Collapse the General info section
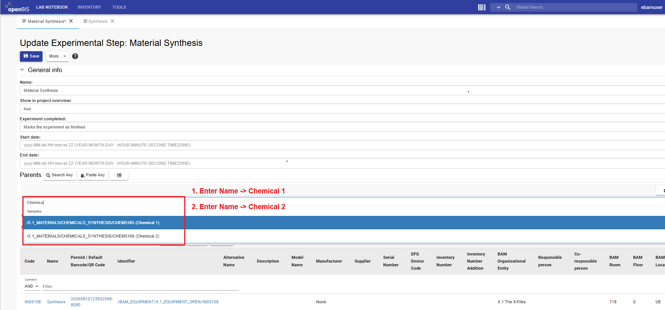 22,70
